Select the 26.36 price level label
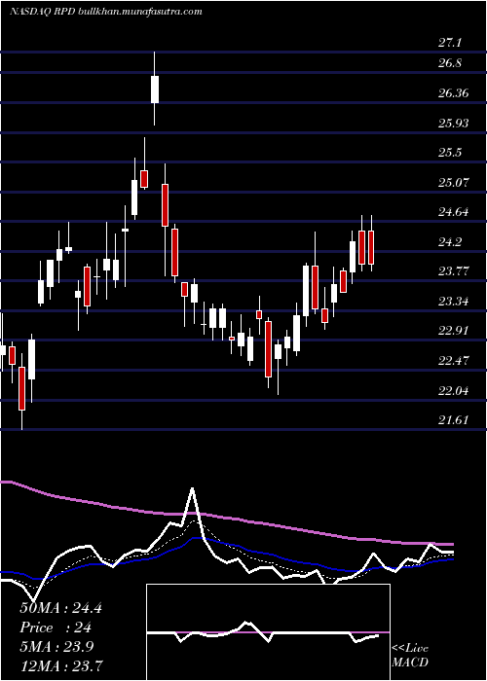The width and height of the screenshot is (487, 681). tap(453, 93)
